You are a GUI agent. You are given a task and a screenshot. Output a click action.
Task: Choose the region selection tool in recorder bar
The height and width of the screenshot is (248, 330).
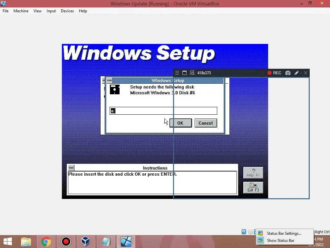click(192, 73)
